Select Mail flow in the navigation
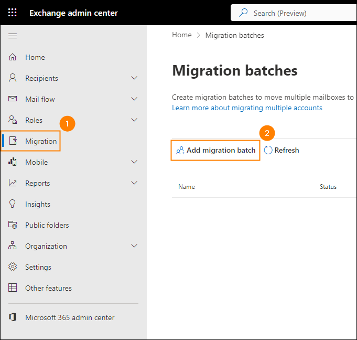Viewport: 357px width, 340px height. tap(40, 99)
